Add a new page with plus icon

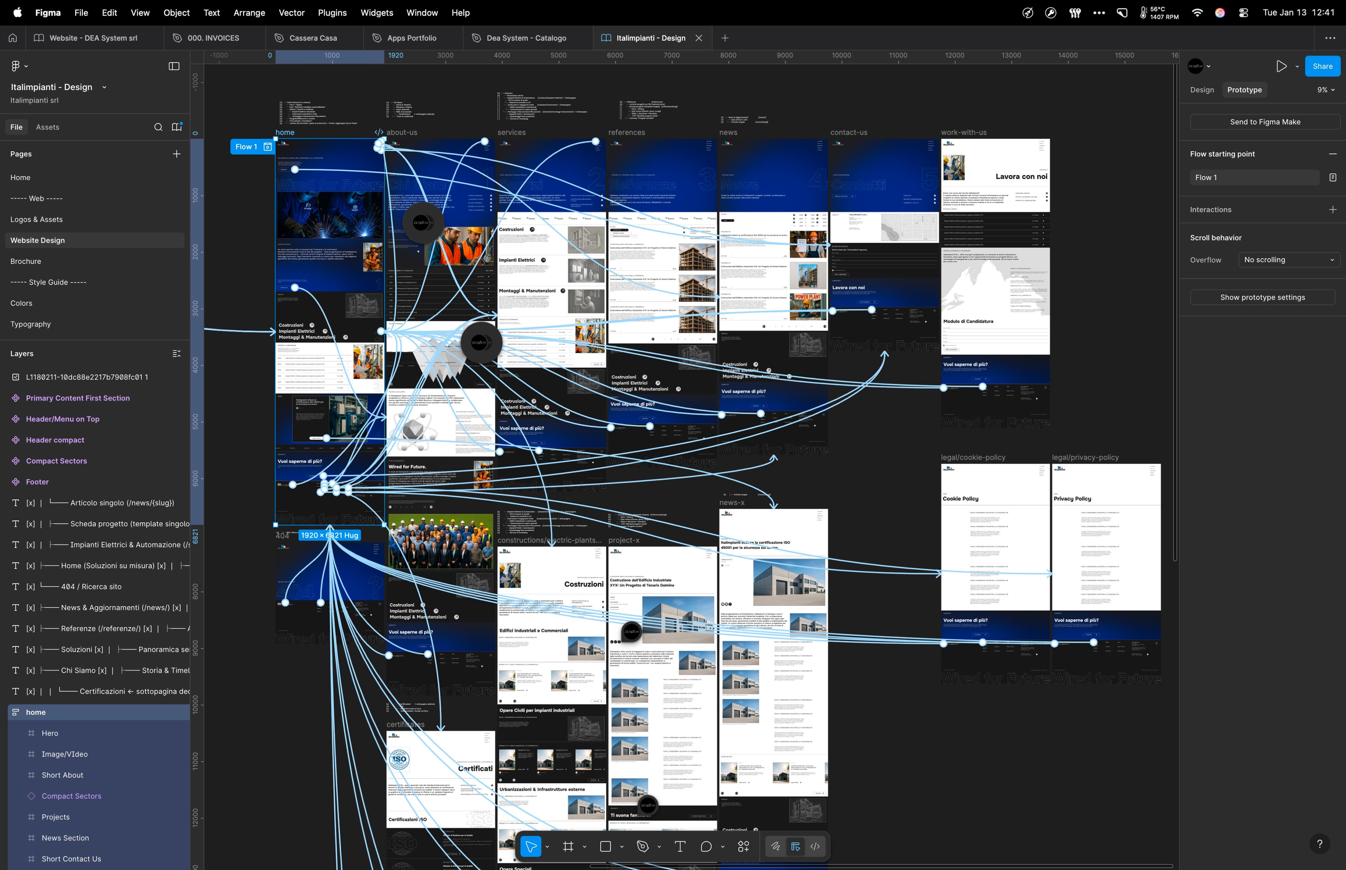(x=177, y=154)
